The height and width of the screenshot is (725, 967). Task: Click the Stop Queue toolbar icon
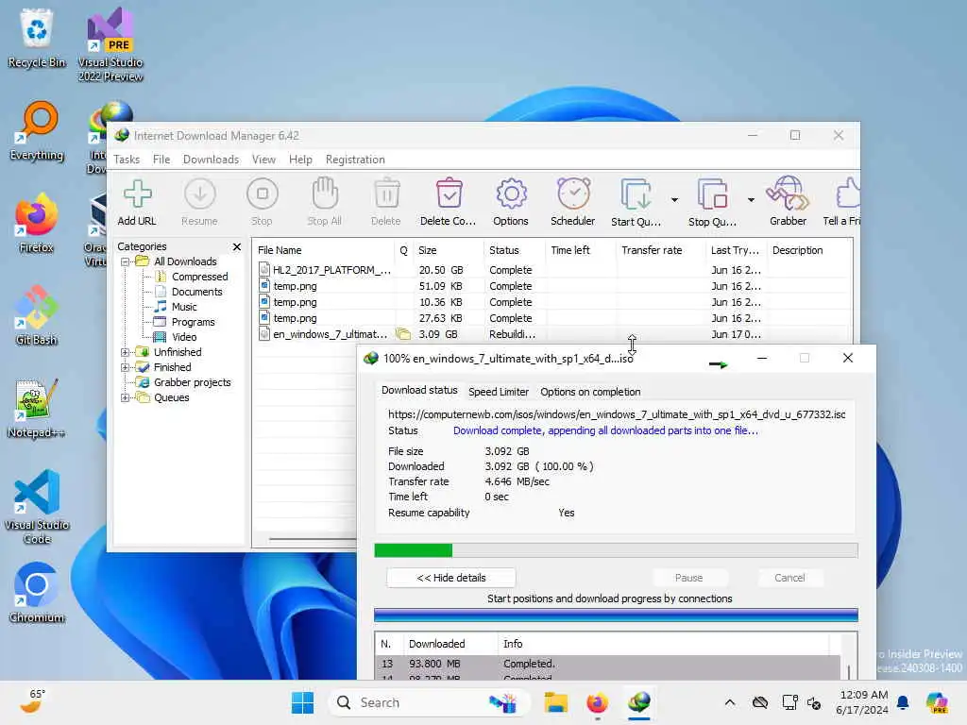(x=712, y=202)
